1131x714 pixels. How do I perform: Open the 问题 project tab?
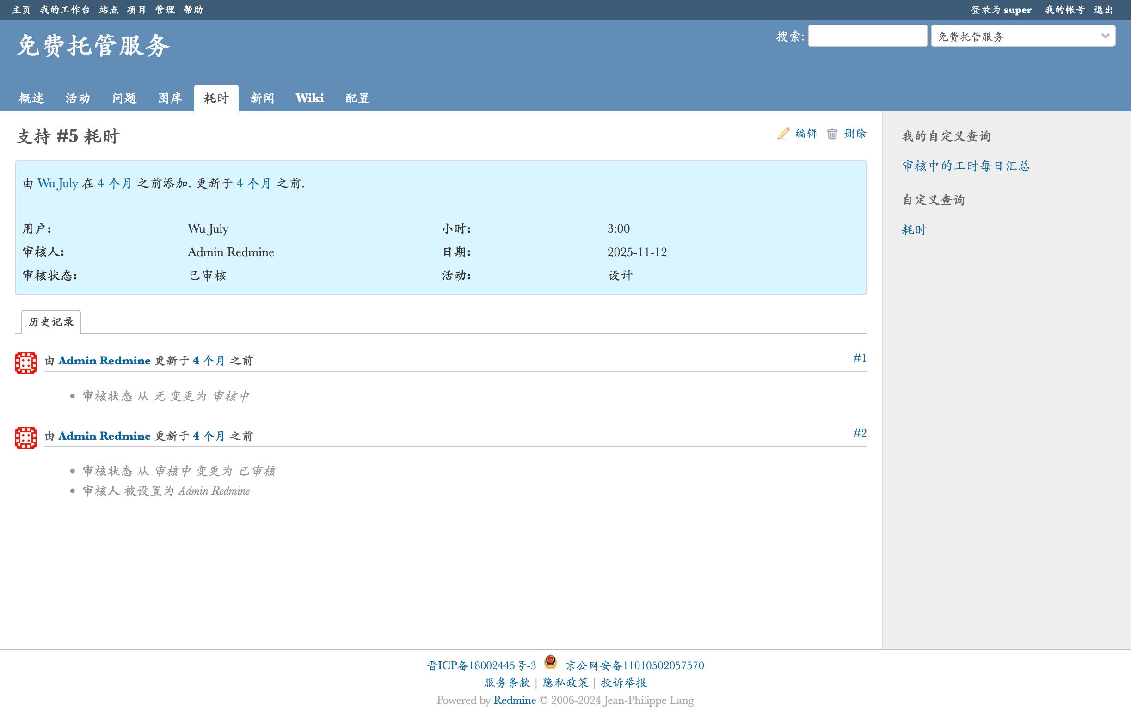point(124,98)
